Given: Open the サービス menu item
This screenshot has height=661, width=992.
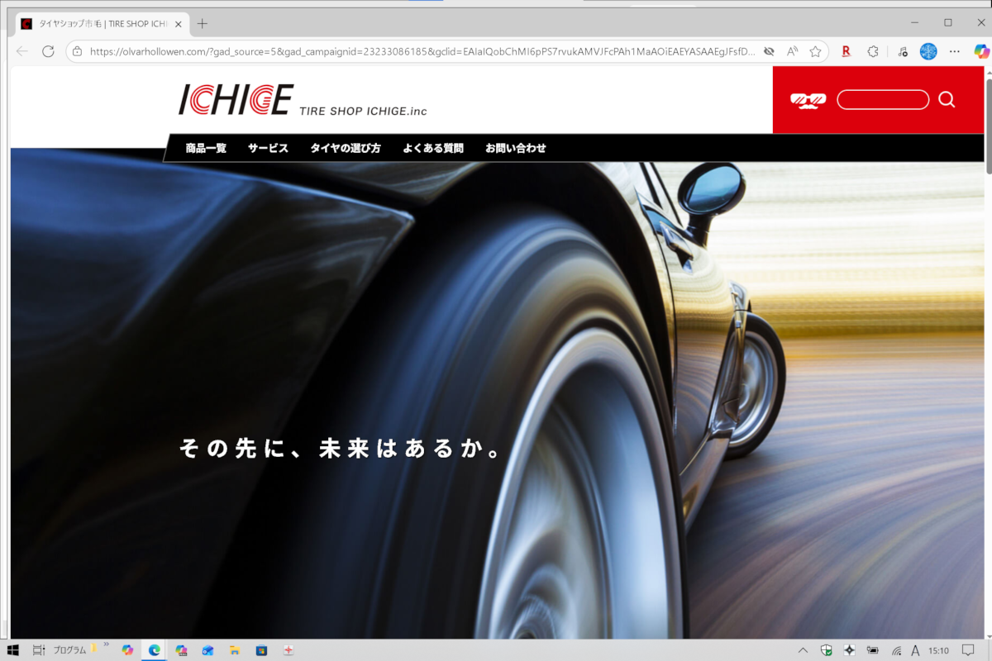Looking at the screenshot, I should [268, 149].
